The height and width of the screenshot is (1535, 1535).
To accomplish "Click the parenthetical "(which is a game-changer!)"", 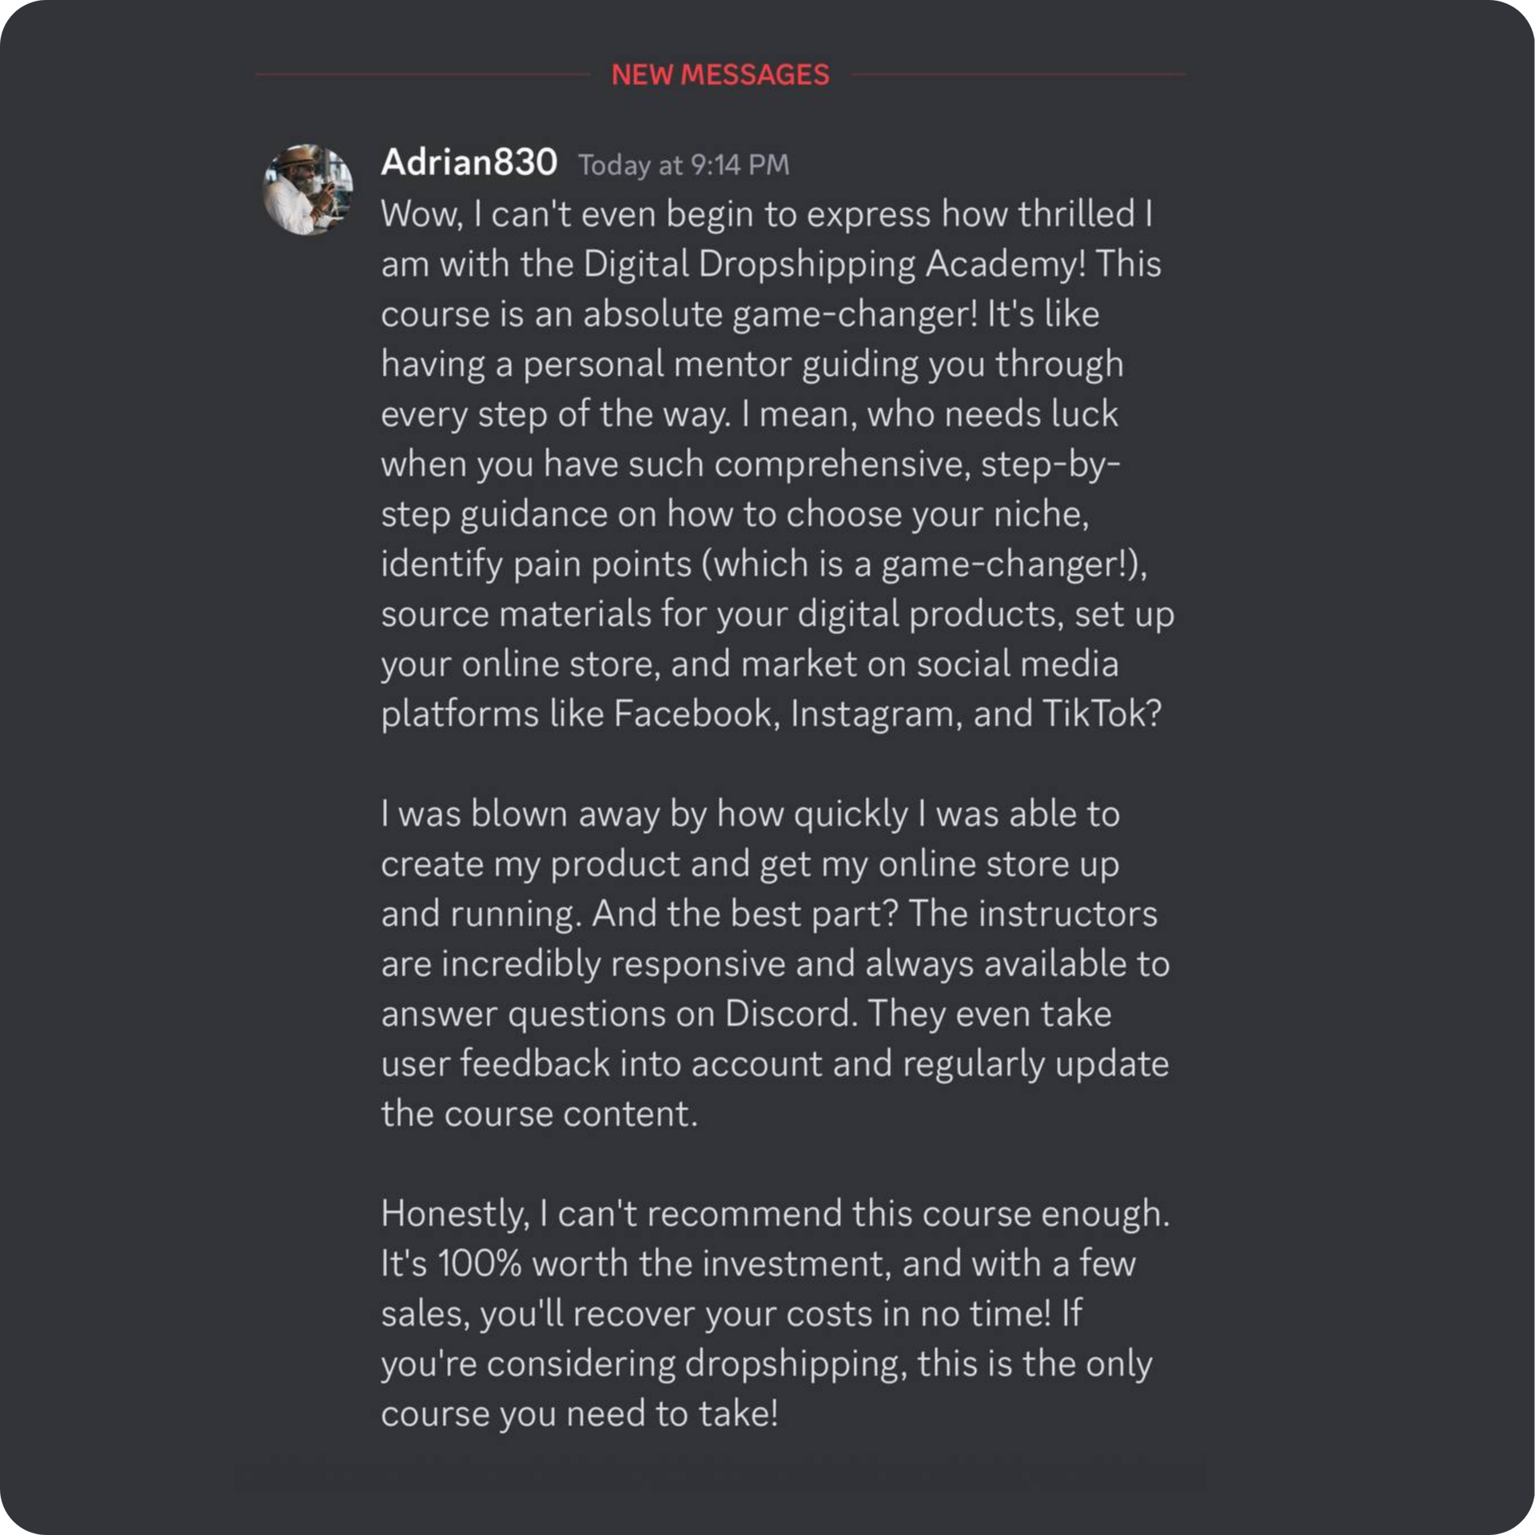I will tap(923, 564).
